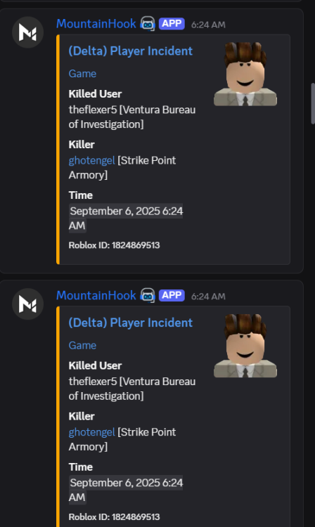Click 6:24 AM timestamp on second message
The height and width of the screenshot is (527, 315).
click(208, 296)
